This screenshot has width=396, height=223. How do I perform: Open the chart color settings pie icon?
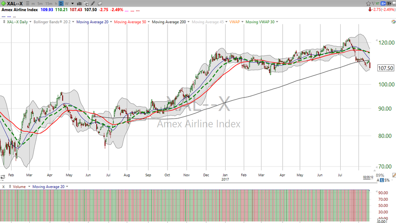pyautogui.click(x=393, y=22)
